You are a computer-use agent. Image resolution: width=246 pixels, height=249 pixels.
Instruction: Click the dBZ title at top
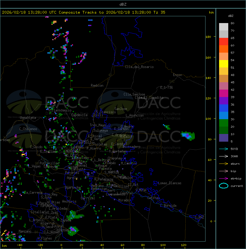pos(123,4)
